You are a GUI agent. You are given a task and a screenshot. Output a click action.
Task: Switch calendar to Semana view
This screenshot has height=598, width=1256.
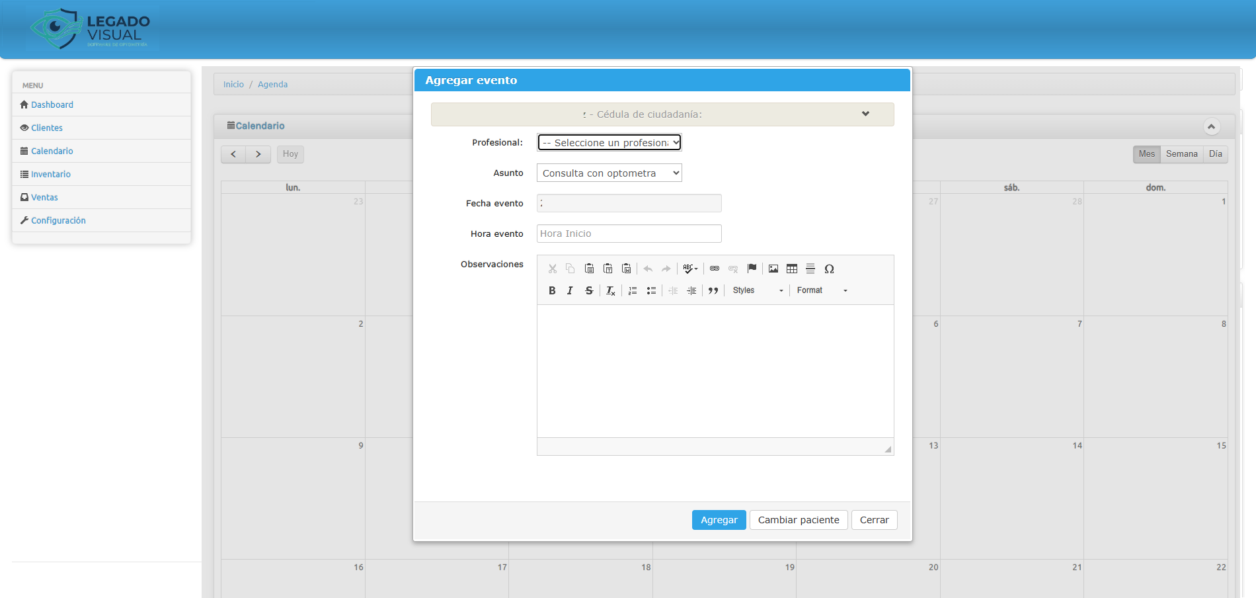(x=1181, y=154)
